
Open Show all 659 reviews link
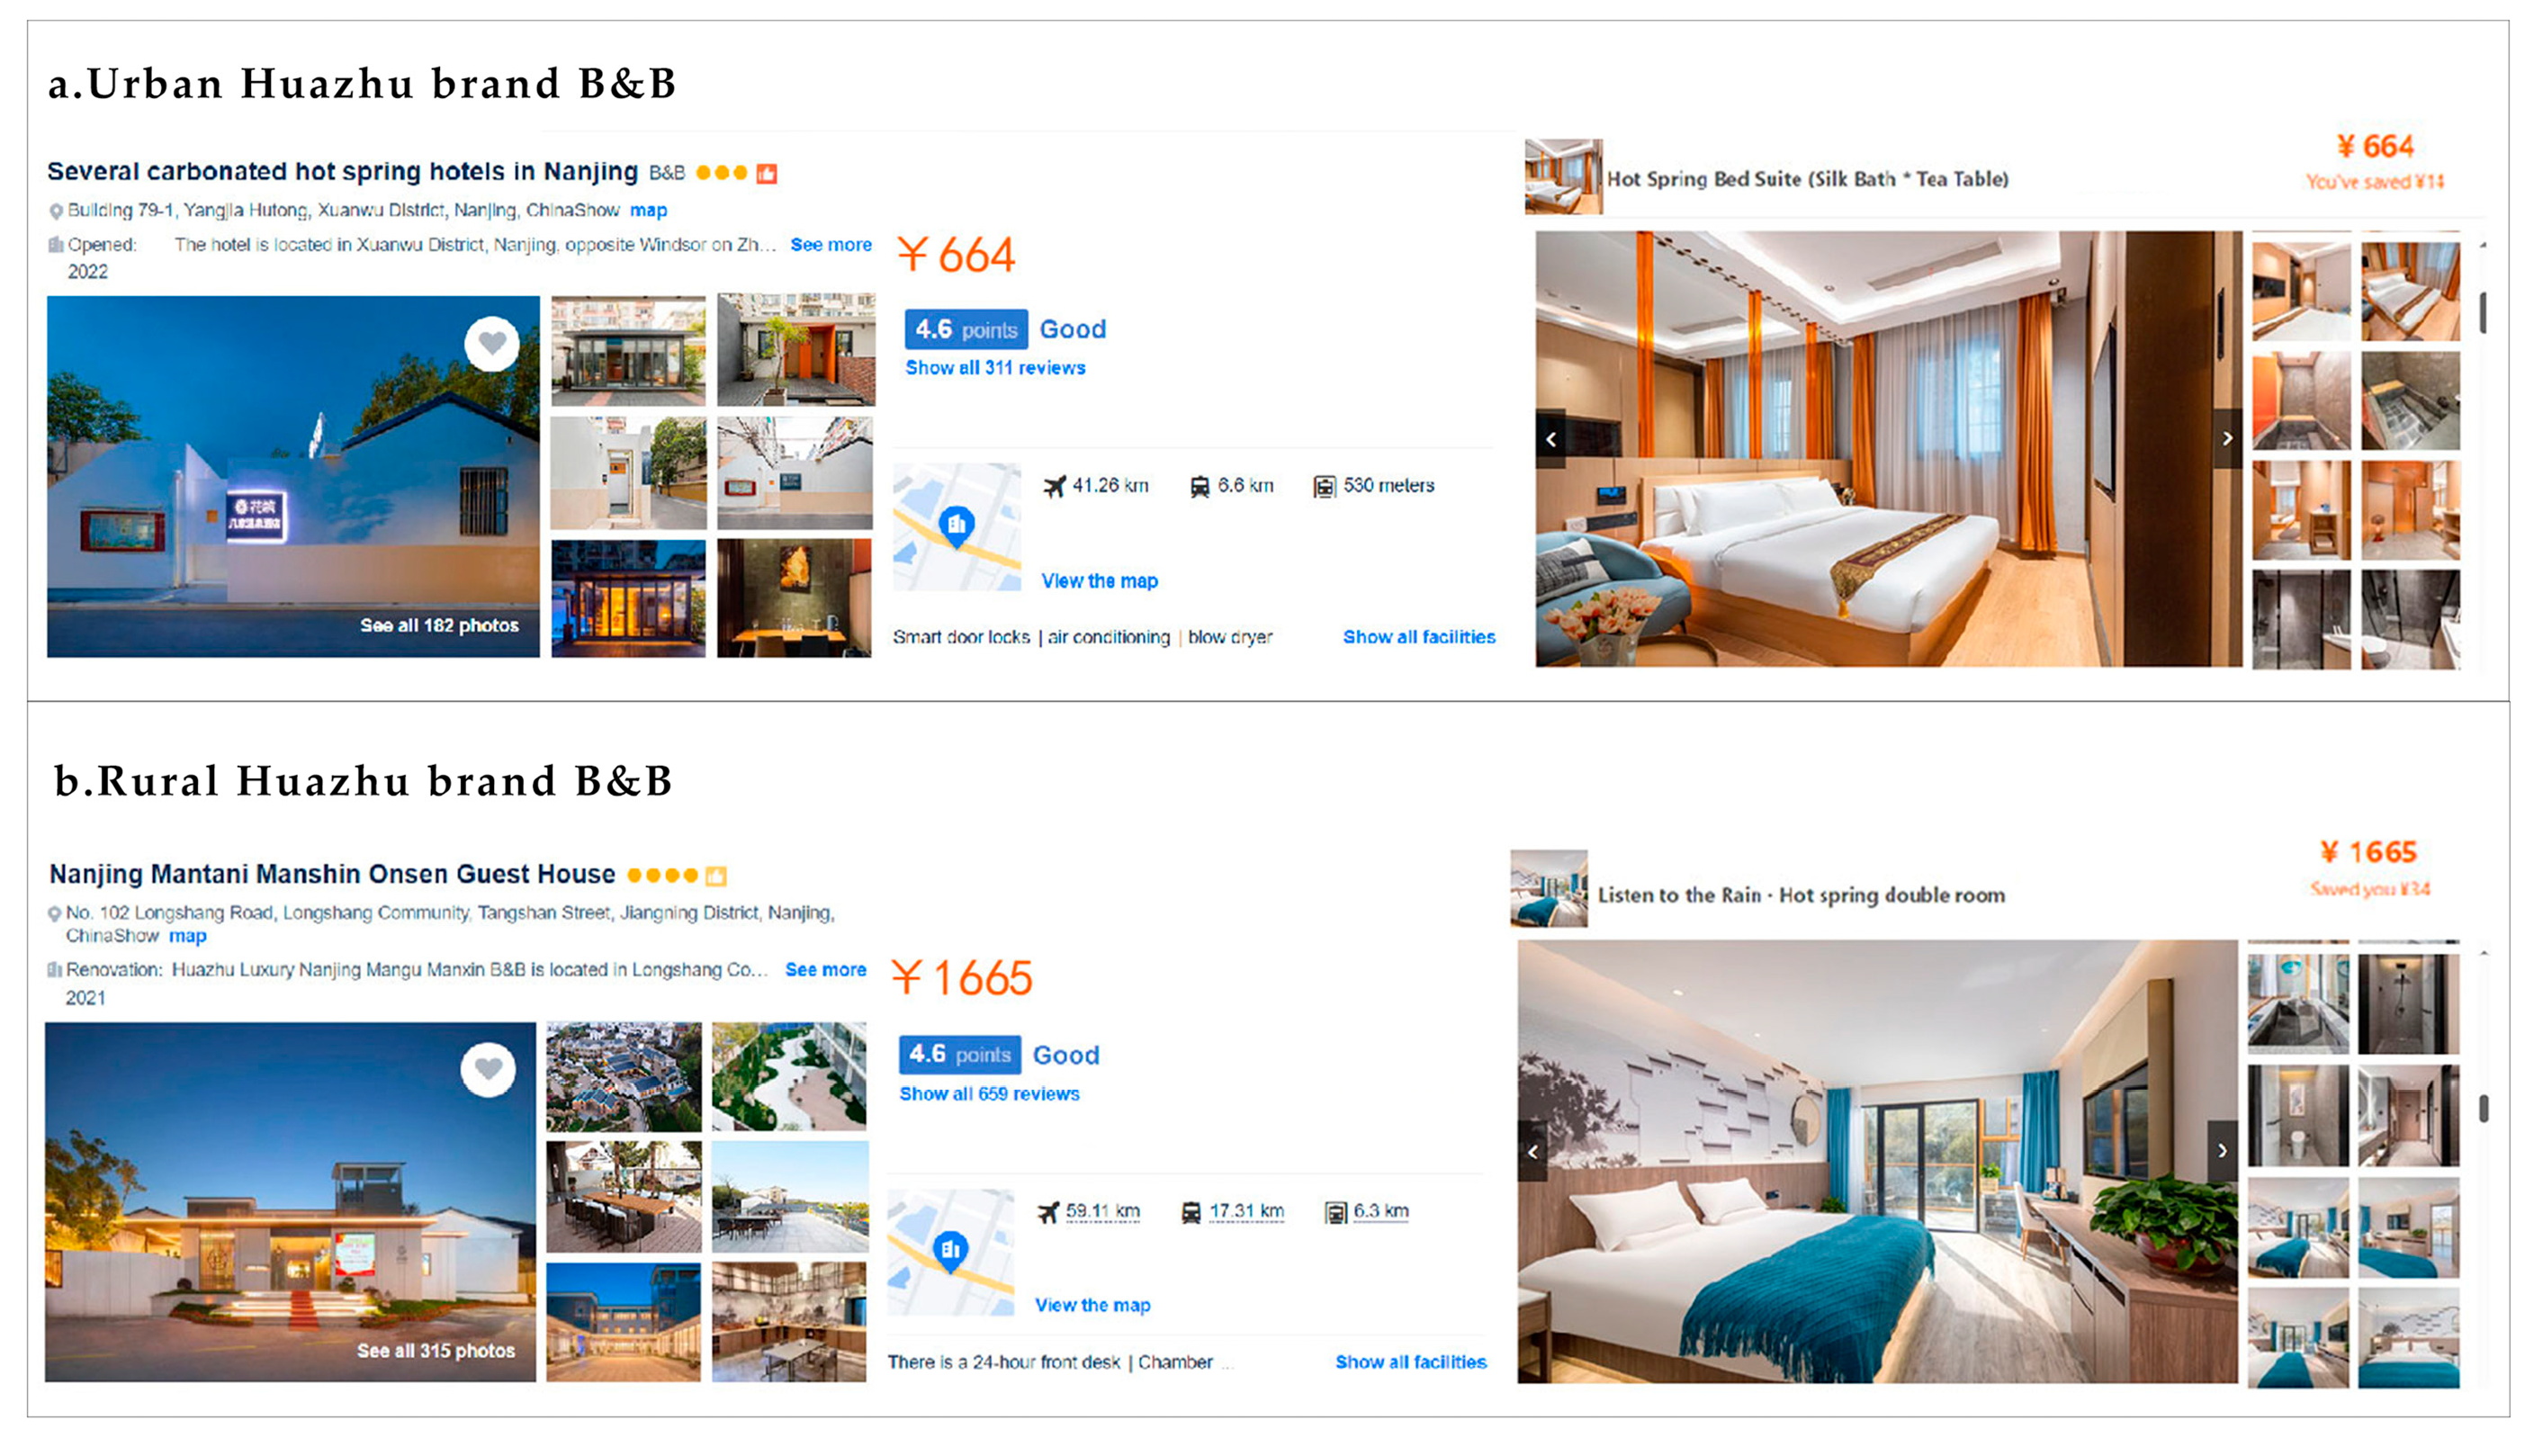(x=989, y=1094)
